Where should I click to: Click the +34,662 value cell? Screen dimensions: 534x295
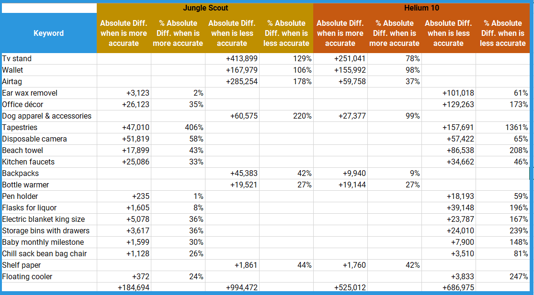point(449,162)
